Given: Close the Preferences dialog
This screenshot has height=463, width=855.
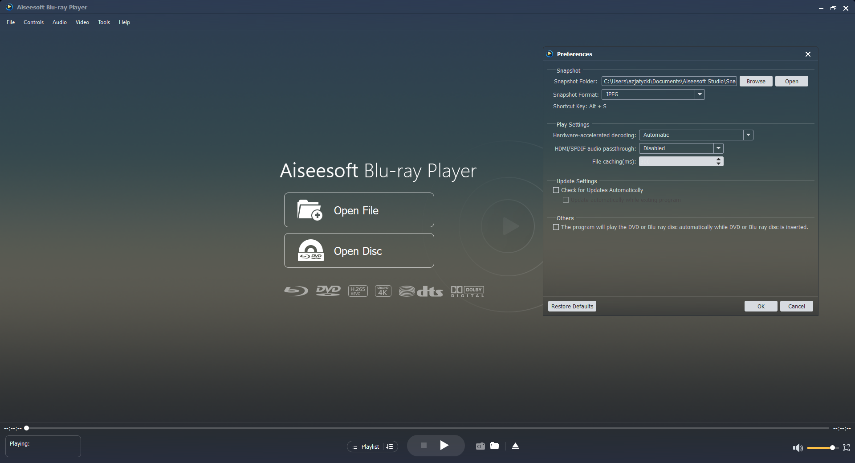Looking at the screenshot, I should [808, 54].
